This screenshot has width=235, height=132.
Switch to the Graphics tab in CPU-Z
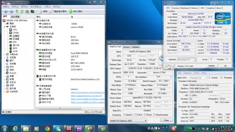pyautogui.click(x=210, y=8)
